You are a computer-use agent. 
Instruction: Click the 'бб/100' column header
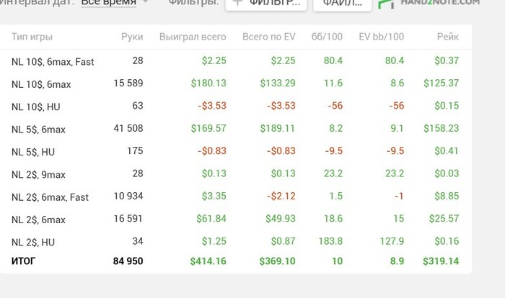coord(327,37)
